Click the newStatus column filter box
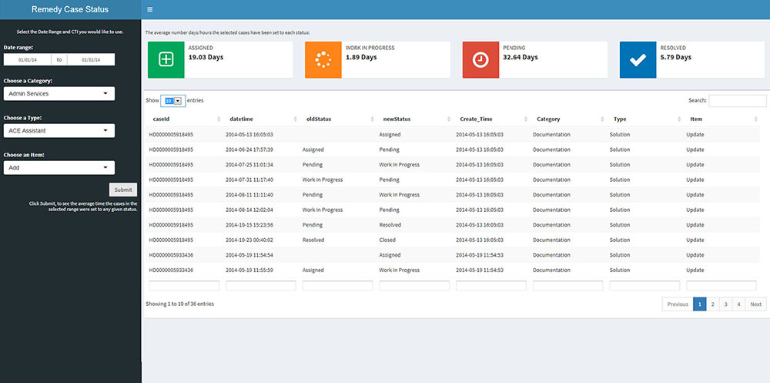The image size is (770, 383). tap(414, 286)
